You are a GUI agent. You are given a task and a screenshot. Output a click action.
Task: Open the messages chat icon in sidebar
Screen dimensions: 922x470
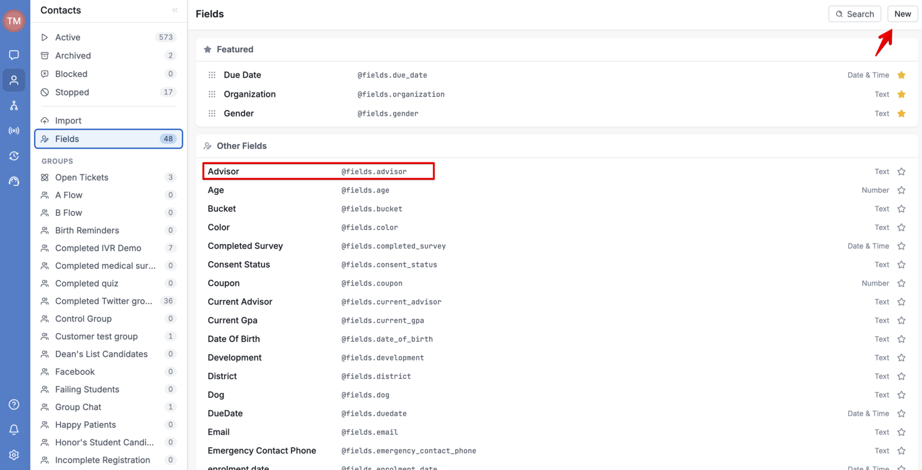pos(14,55)
